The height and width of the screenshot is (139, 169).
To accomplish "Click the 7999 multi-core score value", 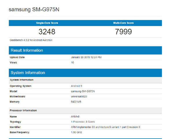I will [123, 32].
